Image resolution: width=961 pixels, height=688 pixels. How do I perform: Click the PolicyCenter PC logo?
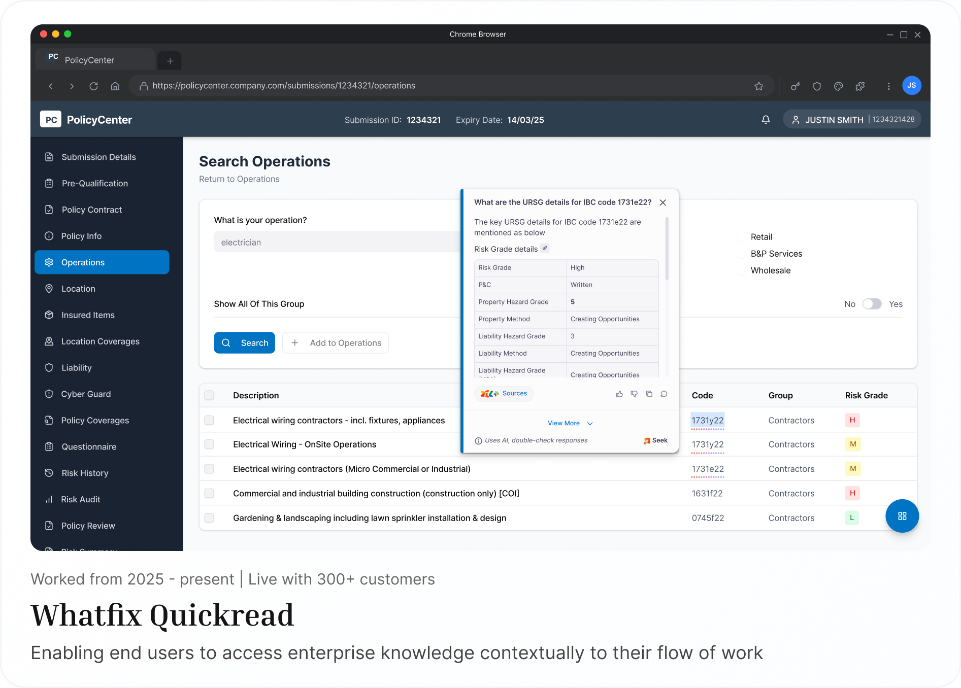51,120
